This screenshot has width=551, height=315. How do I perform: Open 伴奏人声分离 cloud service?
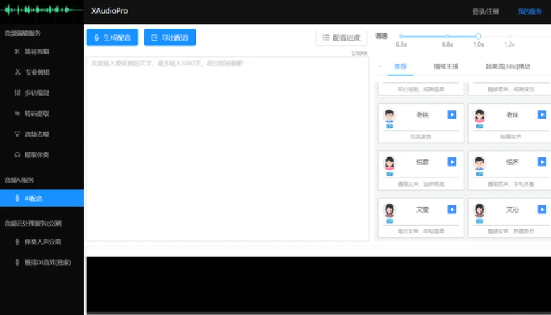[x=42, y=242]
